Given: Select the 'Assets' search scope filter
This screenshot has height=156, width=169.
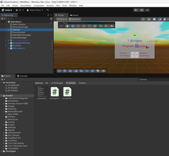Looking at the screenshot, I should [x=82, y=83].
